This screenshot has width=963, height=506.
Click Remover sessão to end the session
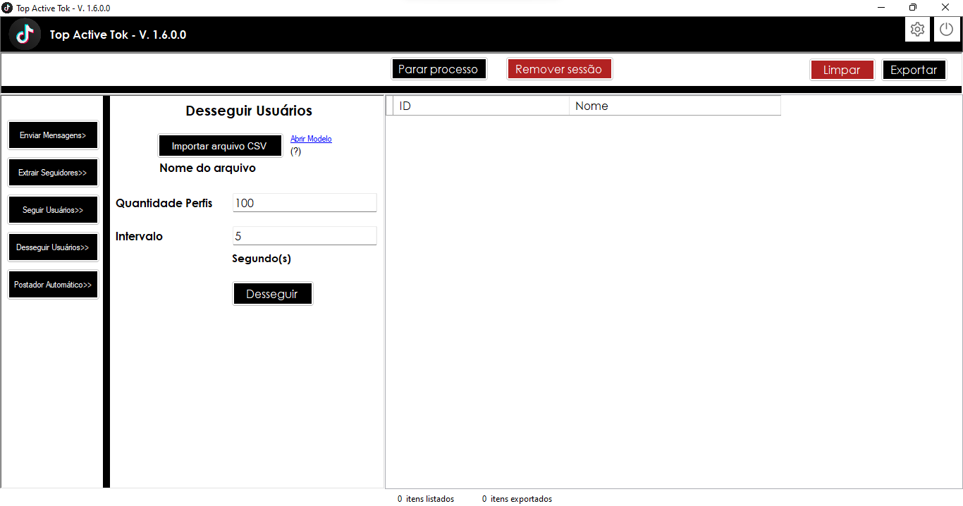559,68
